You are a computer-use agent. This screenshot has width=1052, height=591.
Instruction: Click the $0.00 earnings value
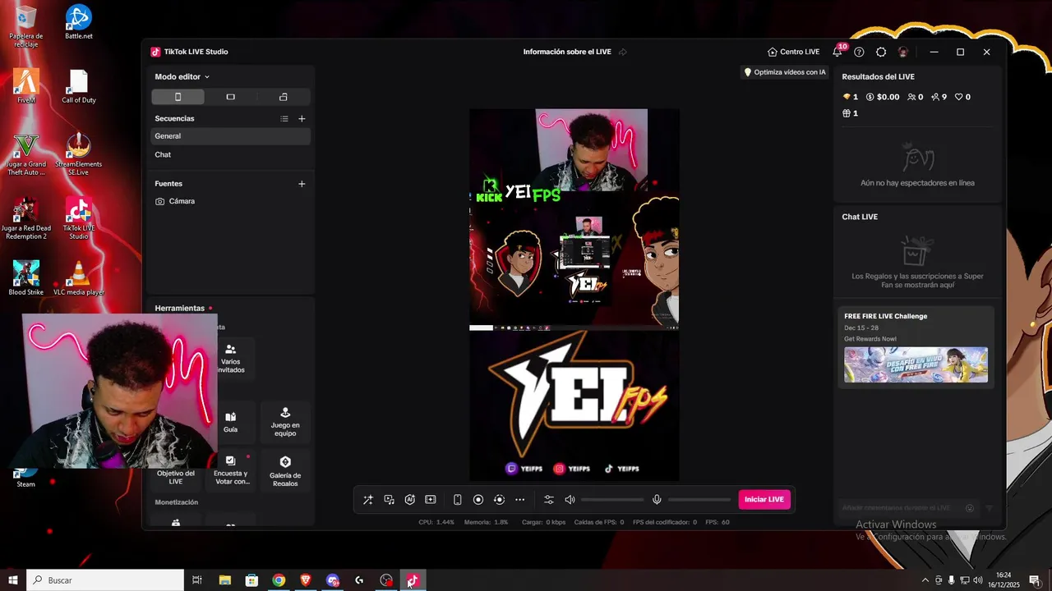[883, 97]
